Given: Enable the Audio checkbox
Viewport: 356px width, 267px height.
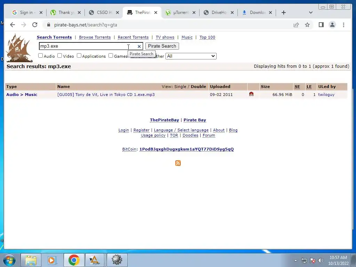Looking at the screenshot, I should [x=40, y=56].
